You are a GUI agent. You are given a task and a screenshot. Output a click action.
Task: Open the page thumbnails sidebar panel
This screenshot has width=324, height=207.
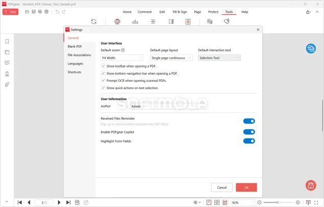(x=7, y=52)
